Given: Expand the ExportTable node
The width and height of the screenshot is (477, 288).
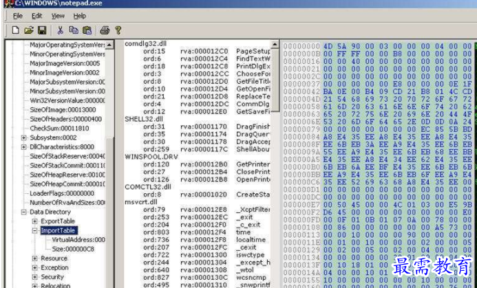Looking at the screenshot, I should (35, 221).
